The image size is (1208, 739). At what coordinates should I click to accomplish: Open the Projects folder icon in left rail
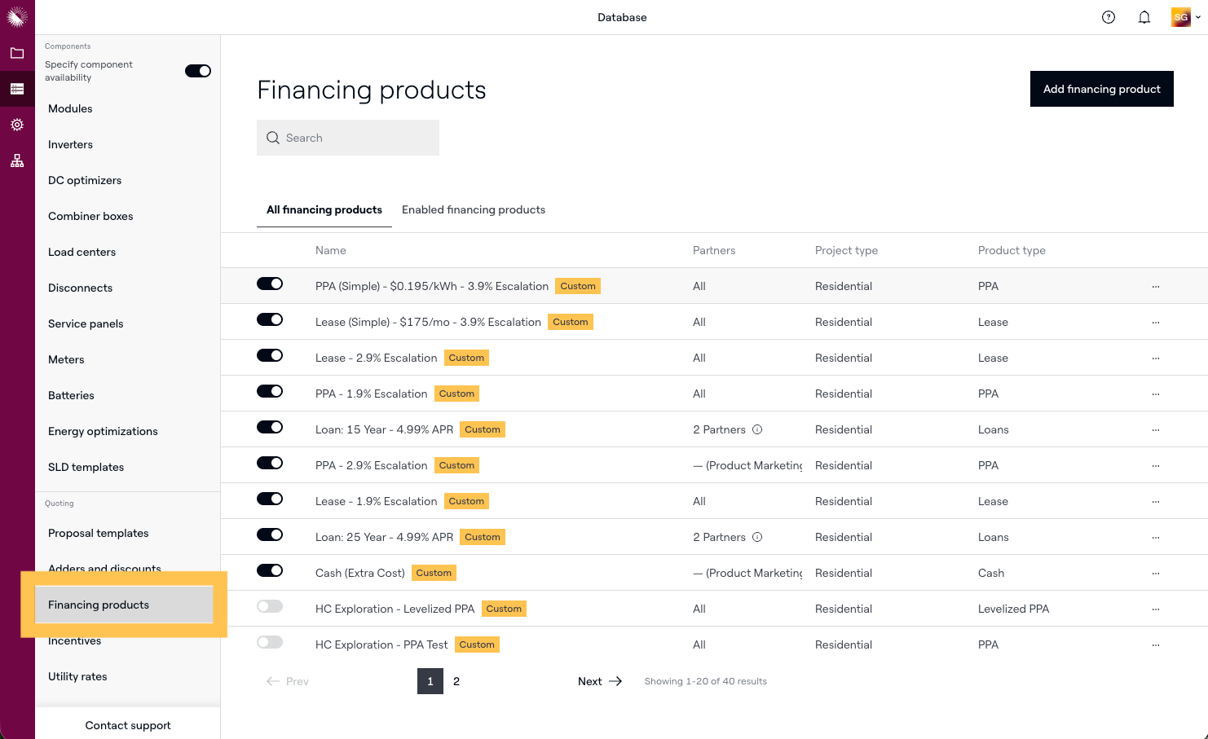(17, 53)
